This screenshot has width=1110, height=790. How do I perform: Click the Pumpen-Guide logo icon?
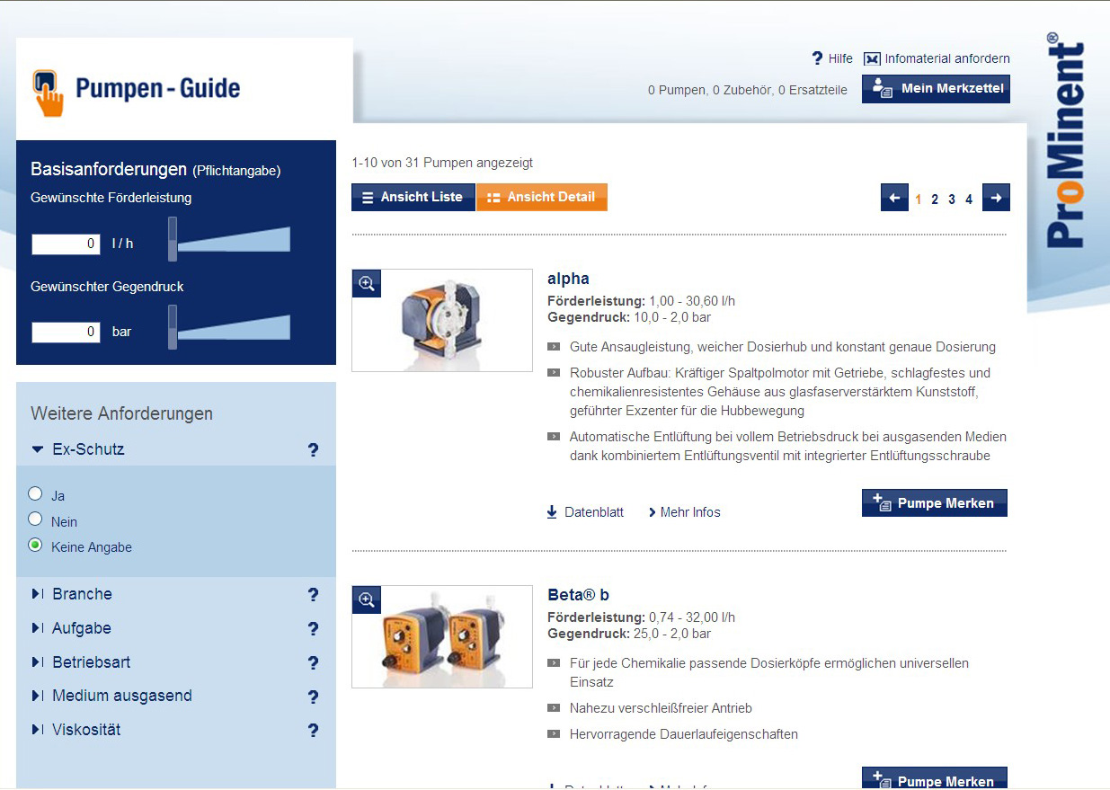click(x=49, y=93)
